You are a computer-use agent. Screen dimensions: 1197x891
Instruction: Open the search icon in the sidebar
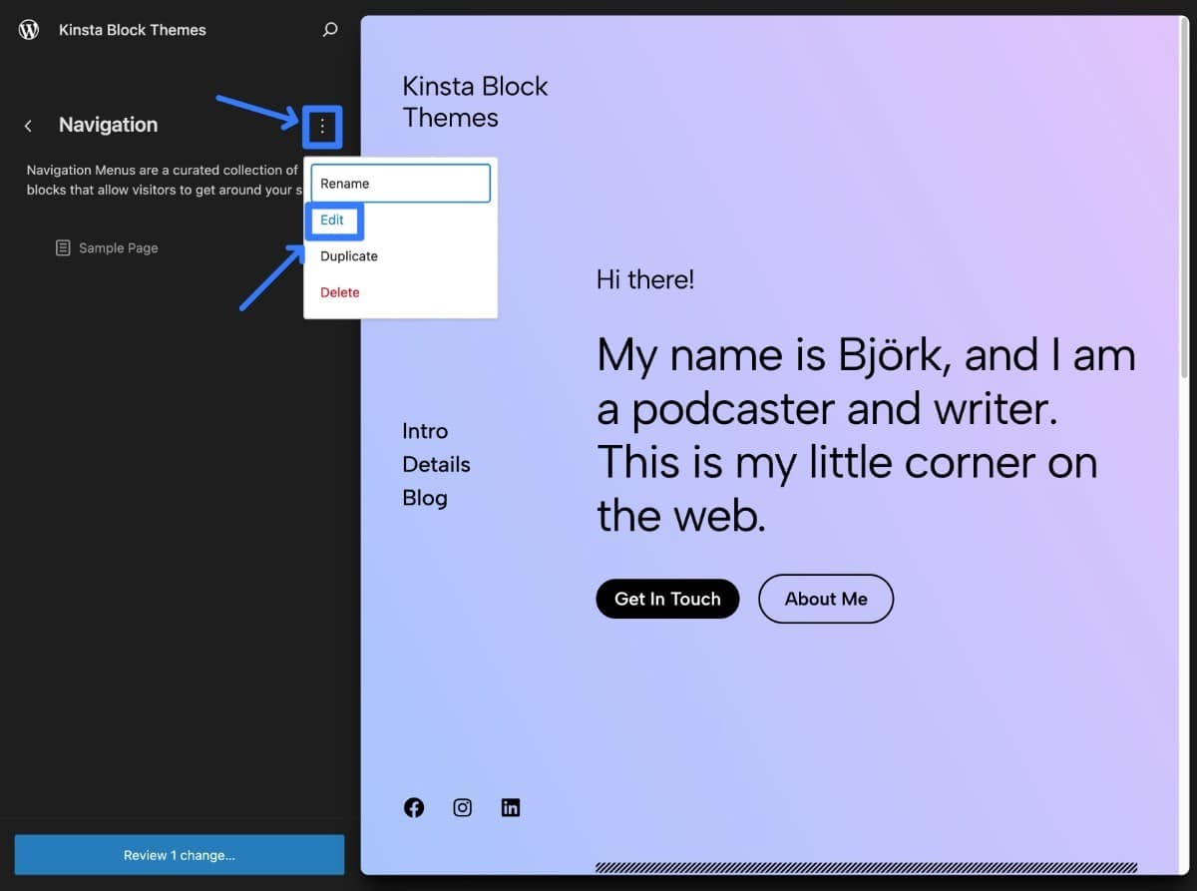[329, 29]
